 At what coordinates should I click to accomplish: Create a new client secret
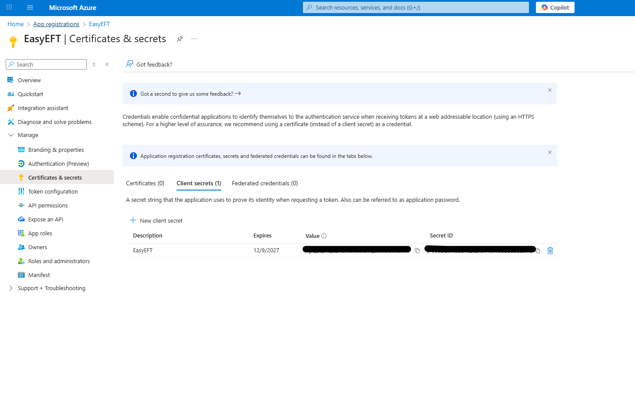coord(156,221)
